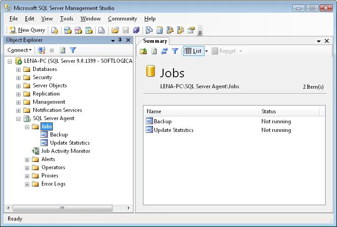Select the Jobs folder in tree
This screenshot has width=337, height=227.
(x=46, y=126)
